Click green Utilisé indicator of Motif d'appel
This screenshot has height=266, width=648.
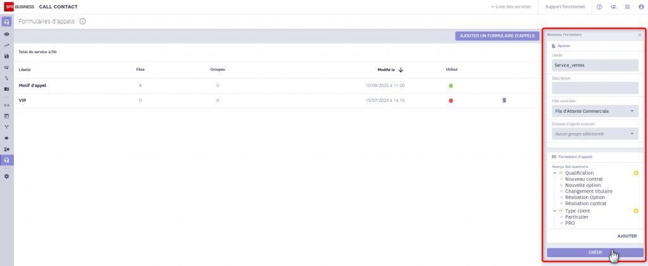(451, 85)
